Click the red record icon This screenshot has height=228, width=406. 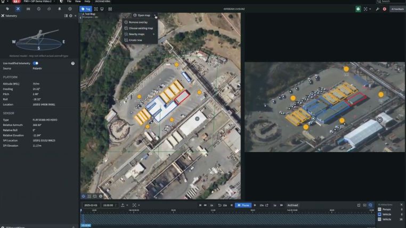pos(385,9)
